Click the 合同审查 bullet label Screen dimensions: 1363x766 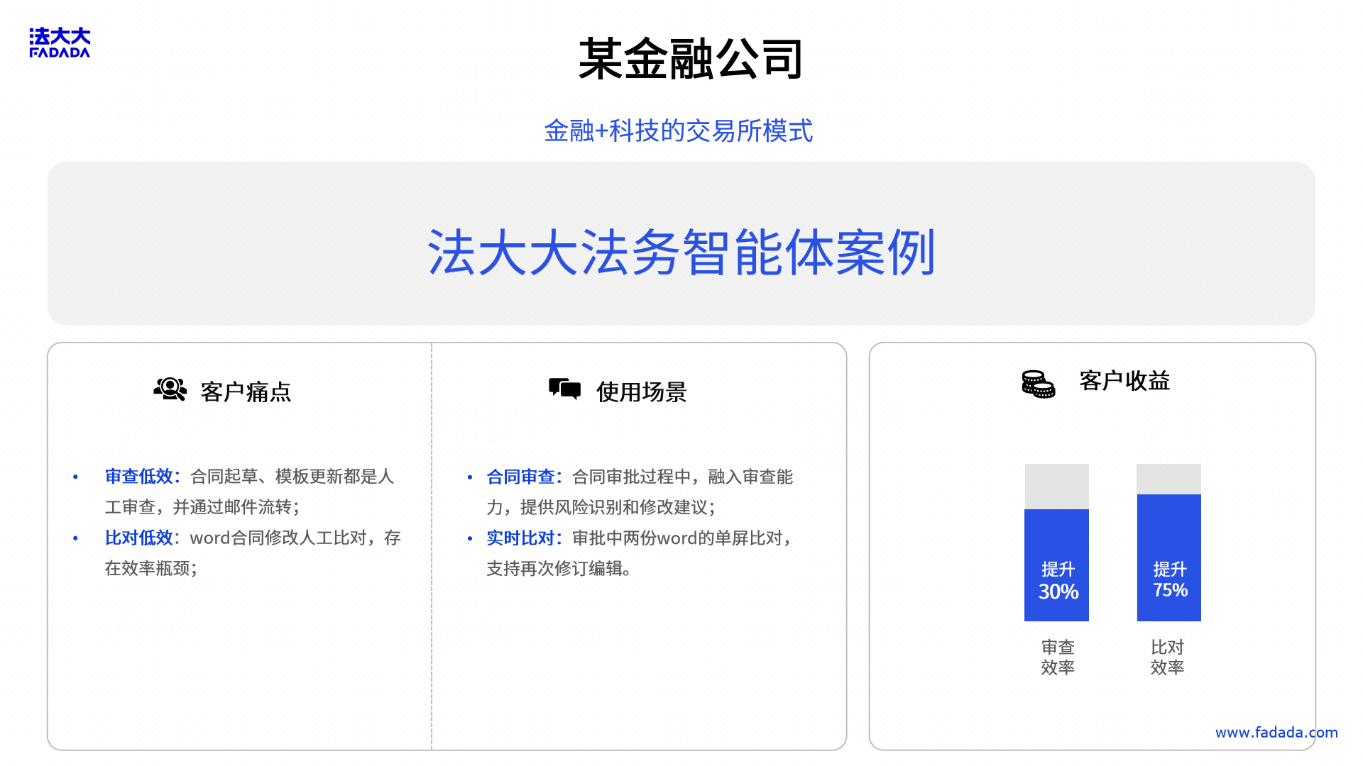[x=520, y=477]
